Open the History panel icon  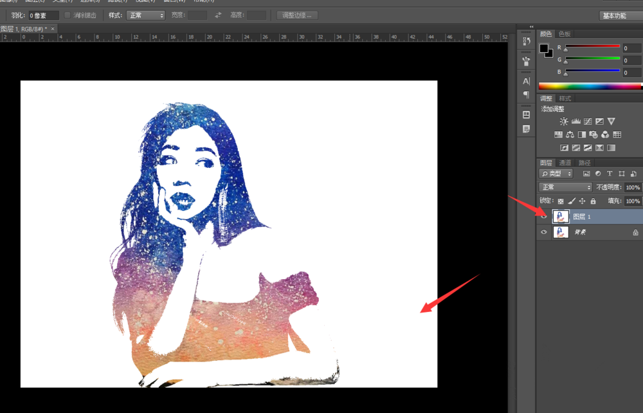(526, 41)
